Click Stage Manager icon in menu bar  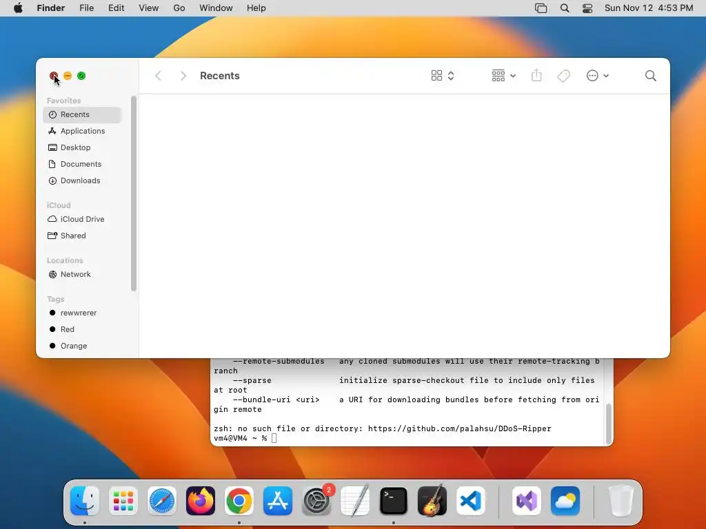541,8
